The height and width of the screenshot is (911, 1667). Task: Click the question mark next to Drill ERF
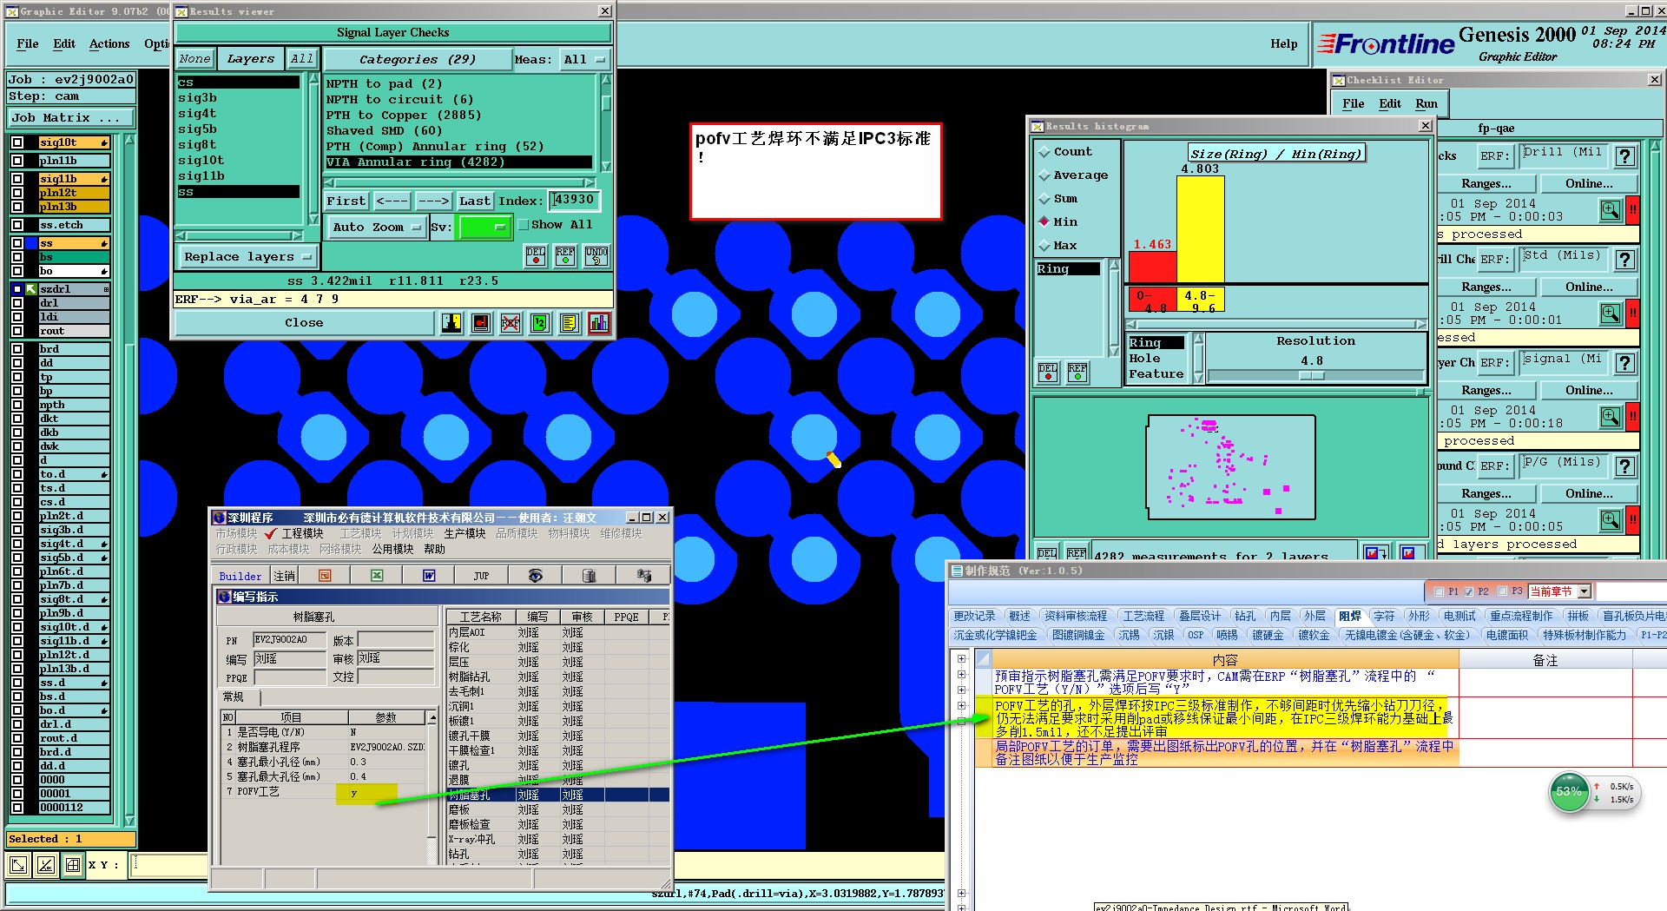[1624, 156]
